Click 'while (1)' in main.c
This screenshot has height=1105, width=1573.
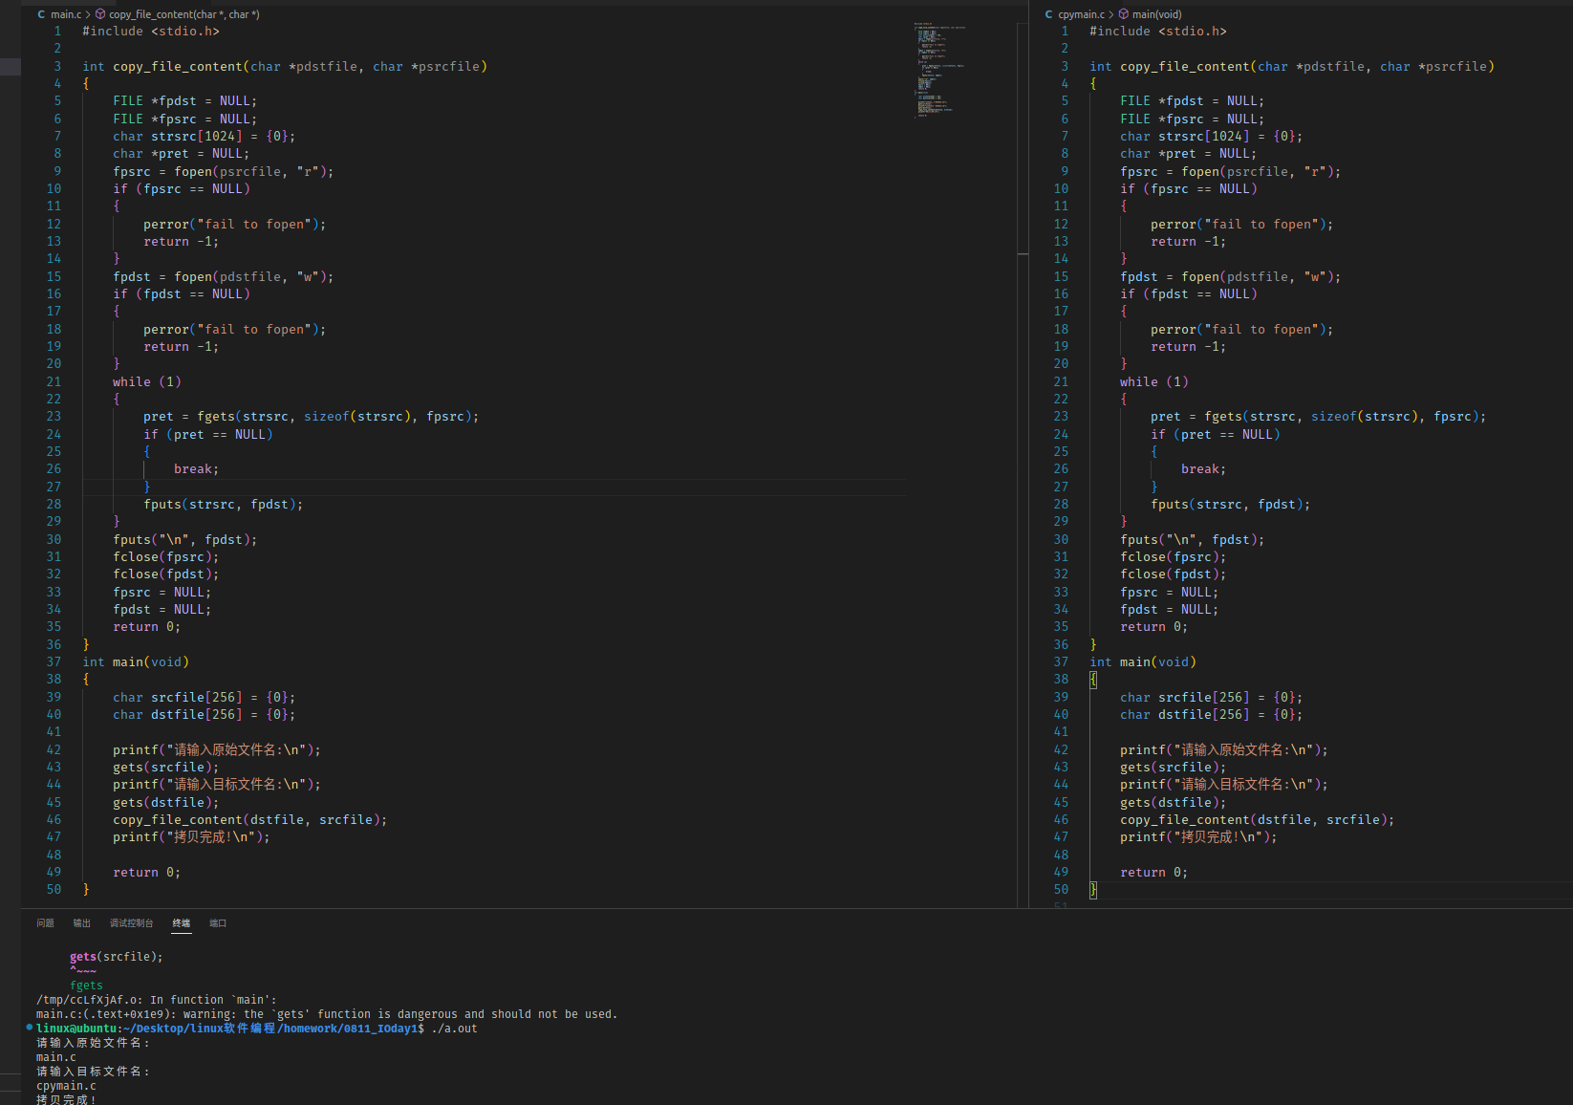point(147,381)
